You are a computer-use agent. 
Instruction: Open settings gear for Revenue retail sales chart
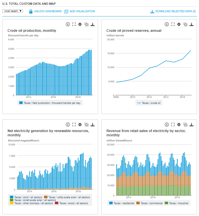[179, 125]
